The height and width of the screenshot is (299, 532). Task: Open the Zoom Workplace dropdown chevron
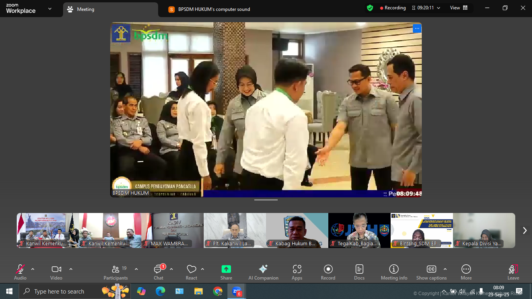50,9
